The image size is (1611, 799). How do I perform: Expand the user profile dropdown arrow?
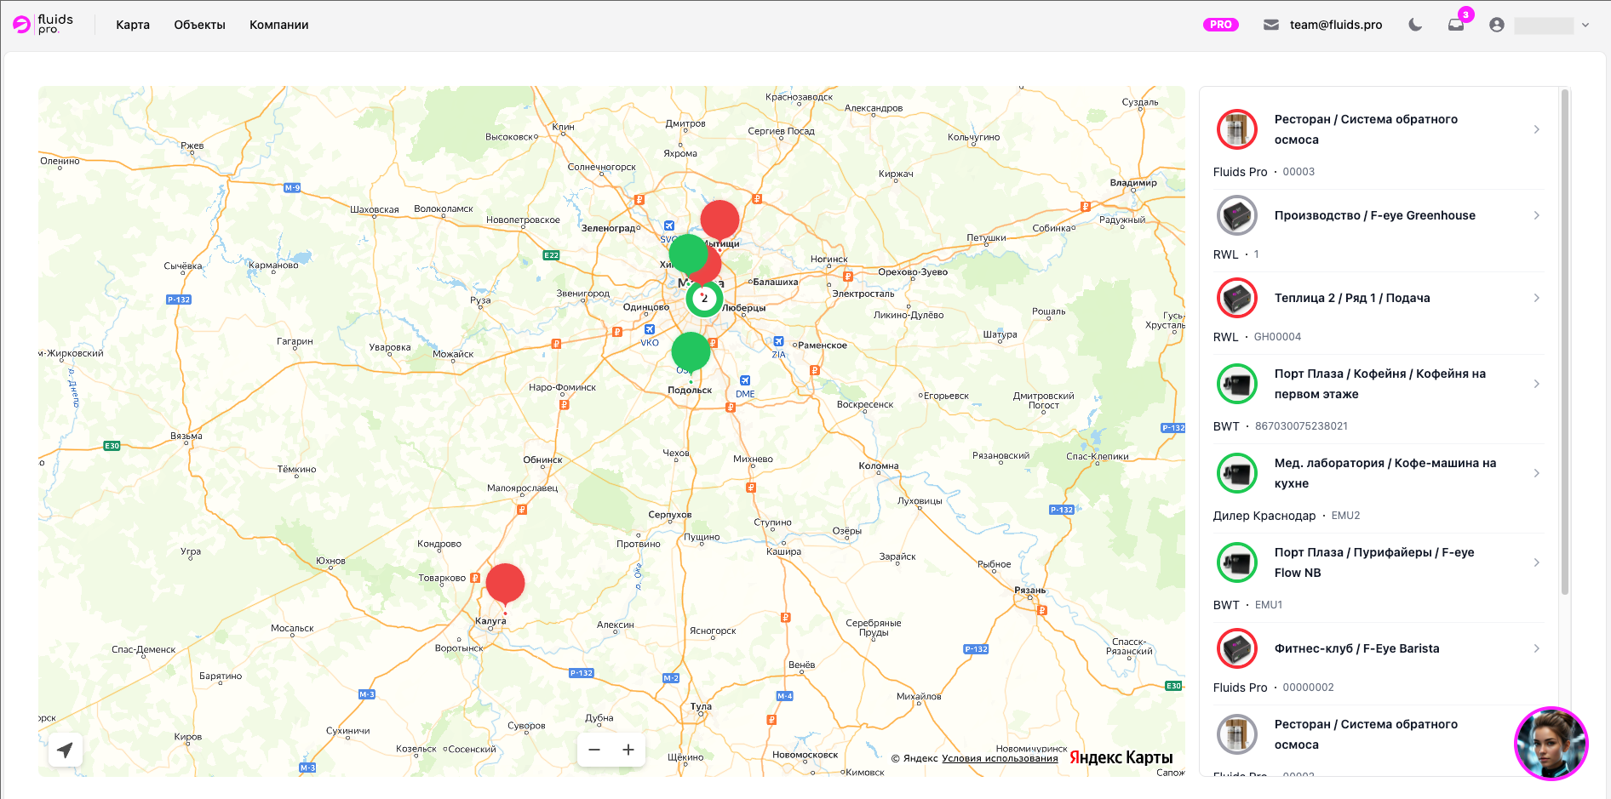pyautogui.click(x=1585, y=25)
